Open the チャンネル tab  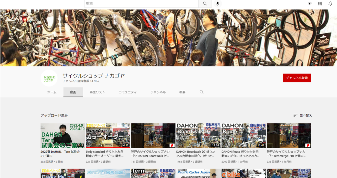pos(158,92)
